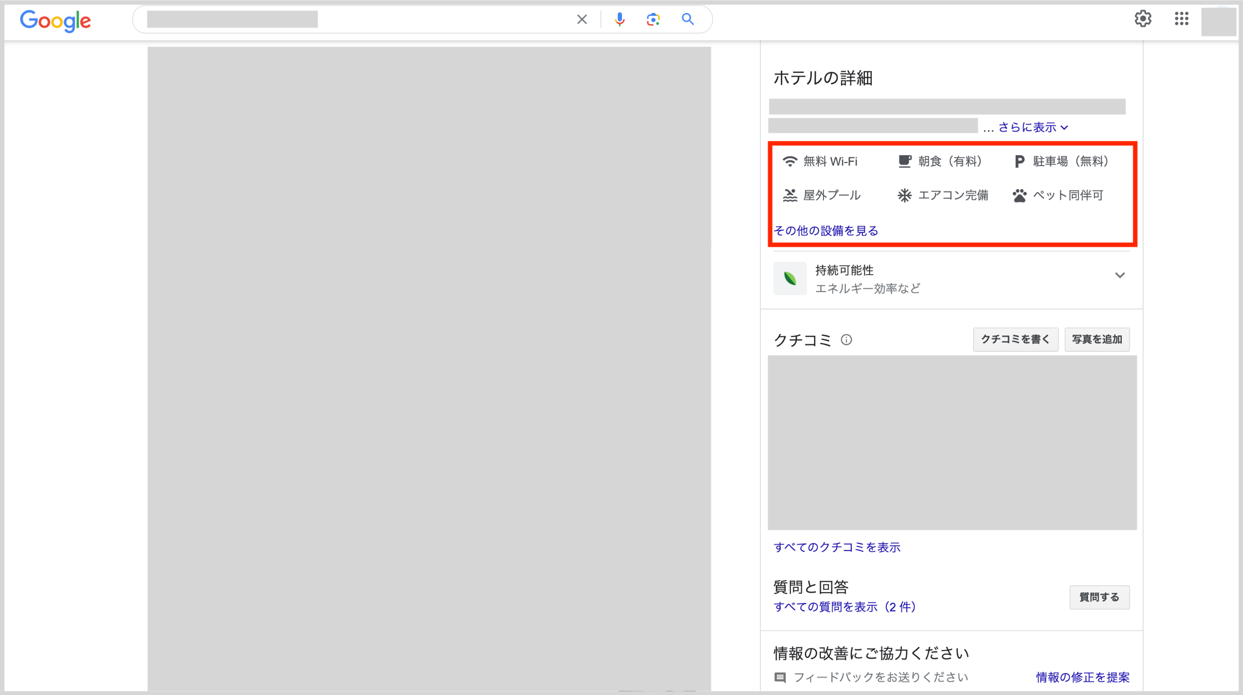Click ペット同伴可 text

pyautogui.click(x=1068, y=195)
